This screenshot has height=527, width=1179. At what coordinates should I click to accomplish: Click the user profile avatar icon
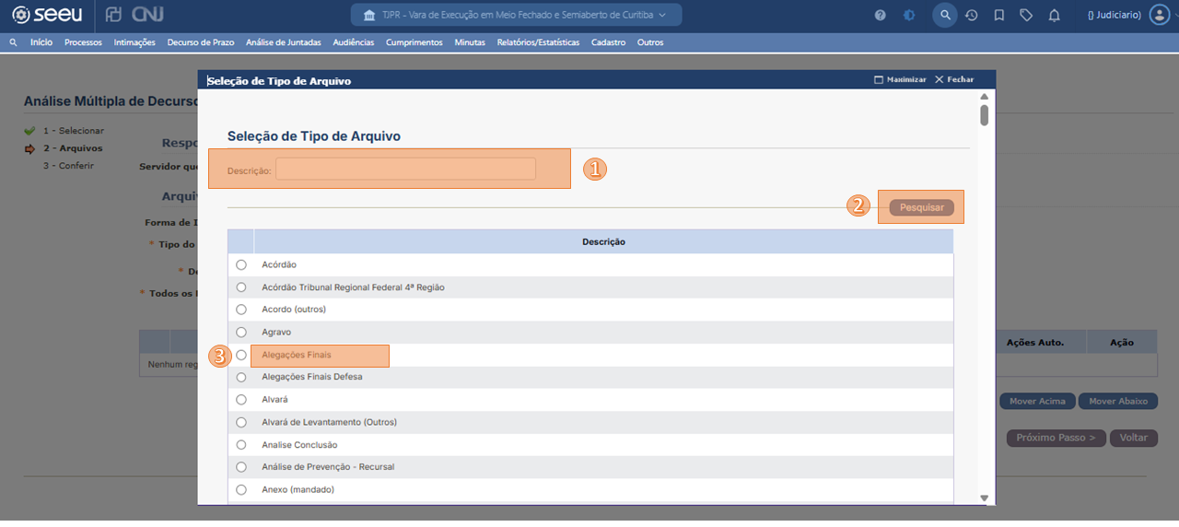[1158, 16]
